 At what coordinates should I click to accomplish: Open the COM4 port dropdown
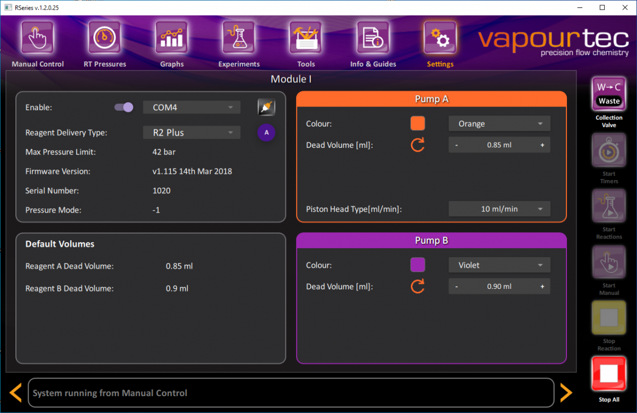(191, 107)
